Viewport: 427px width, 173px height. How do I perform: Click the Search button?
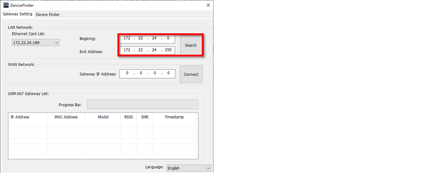pos(191,45)
